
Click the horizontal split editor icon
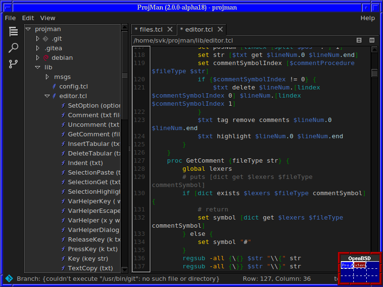(359, 40)
